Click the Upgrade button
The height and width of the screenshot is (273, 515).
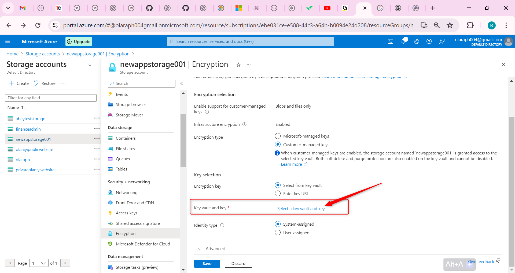79,41
